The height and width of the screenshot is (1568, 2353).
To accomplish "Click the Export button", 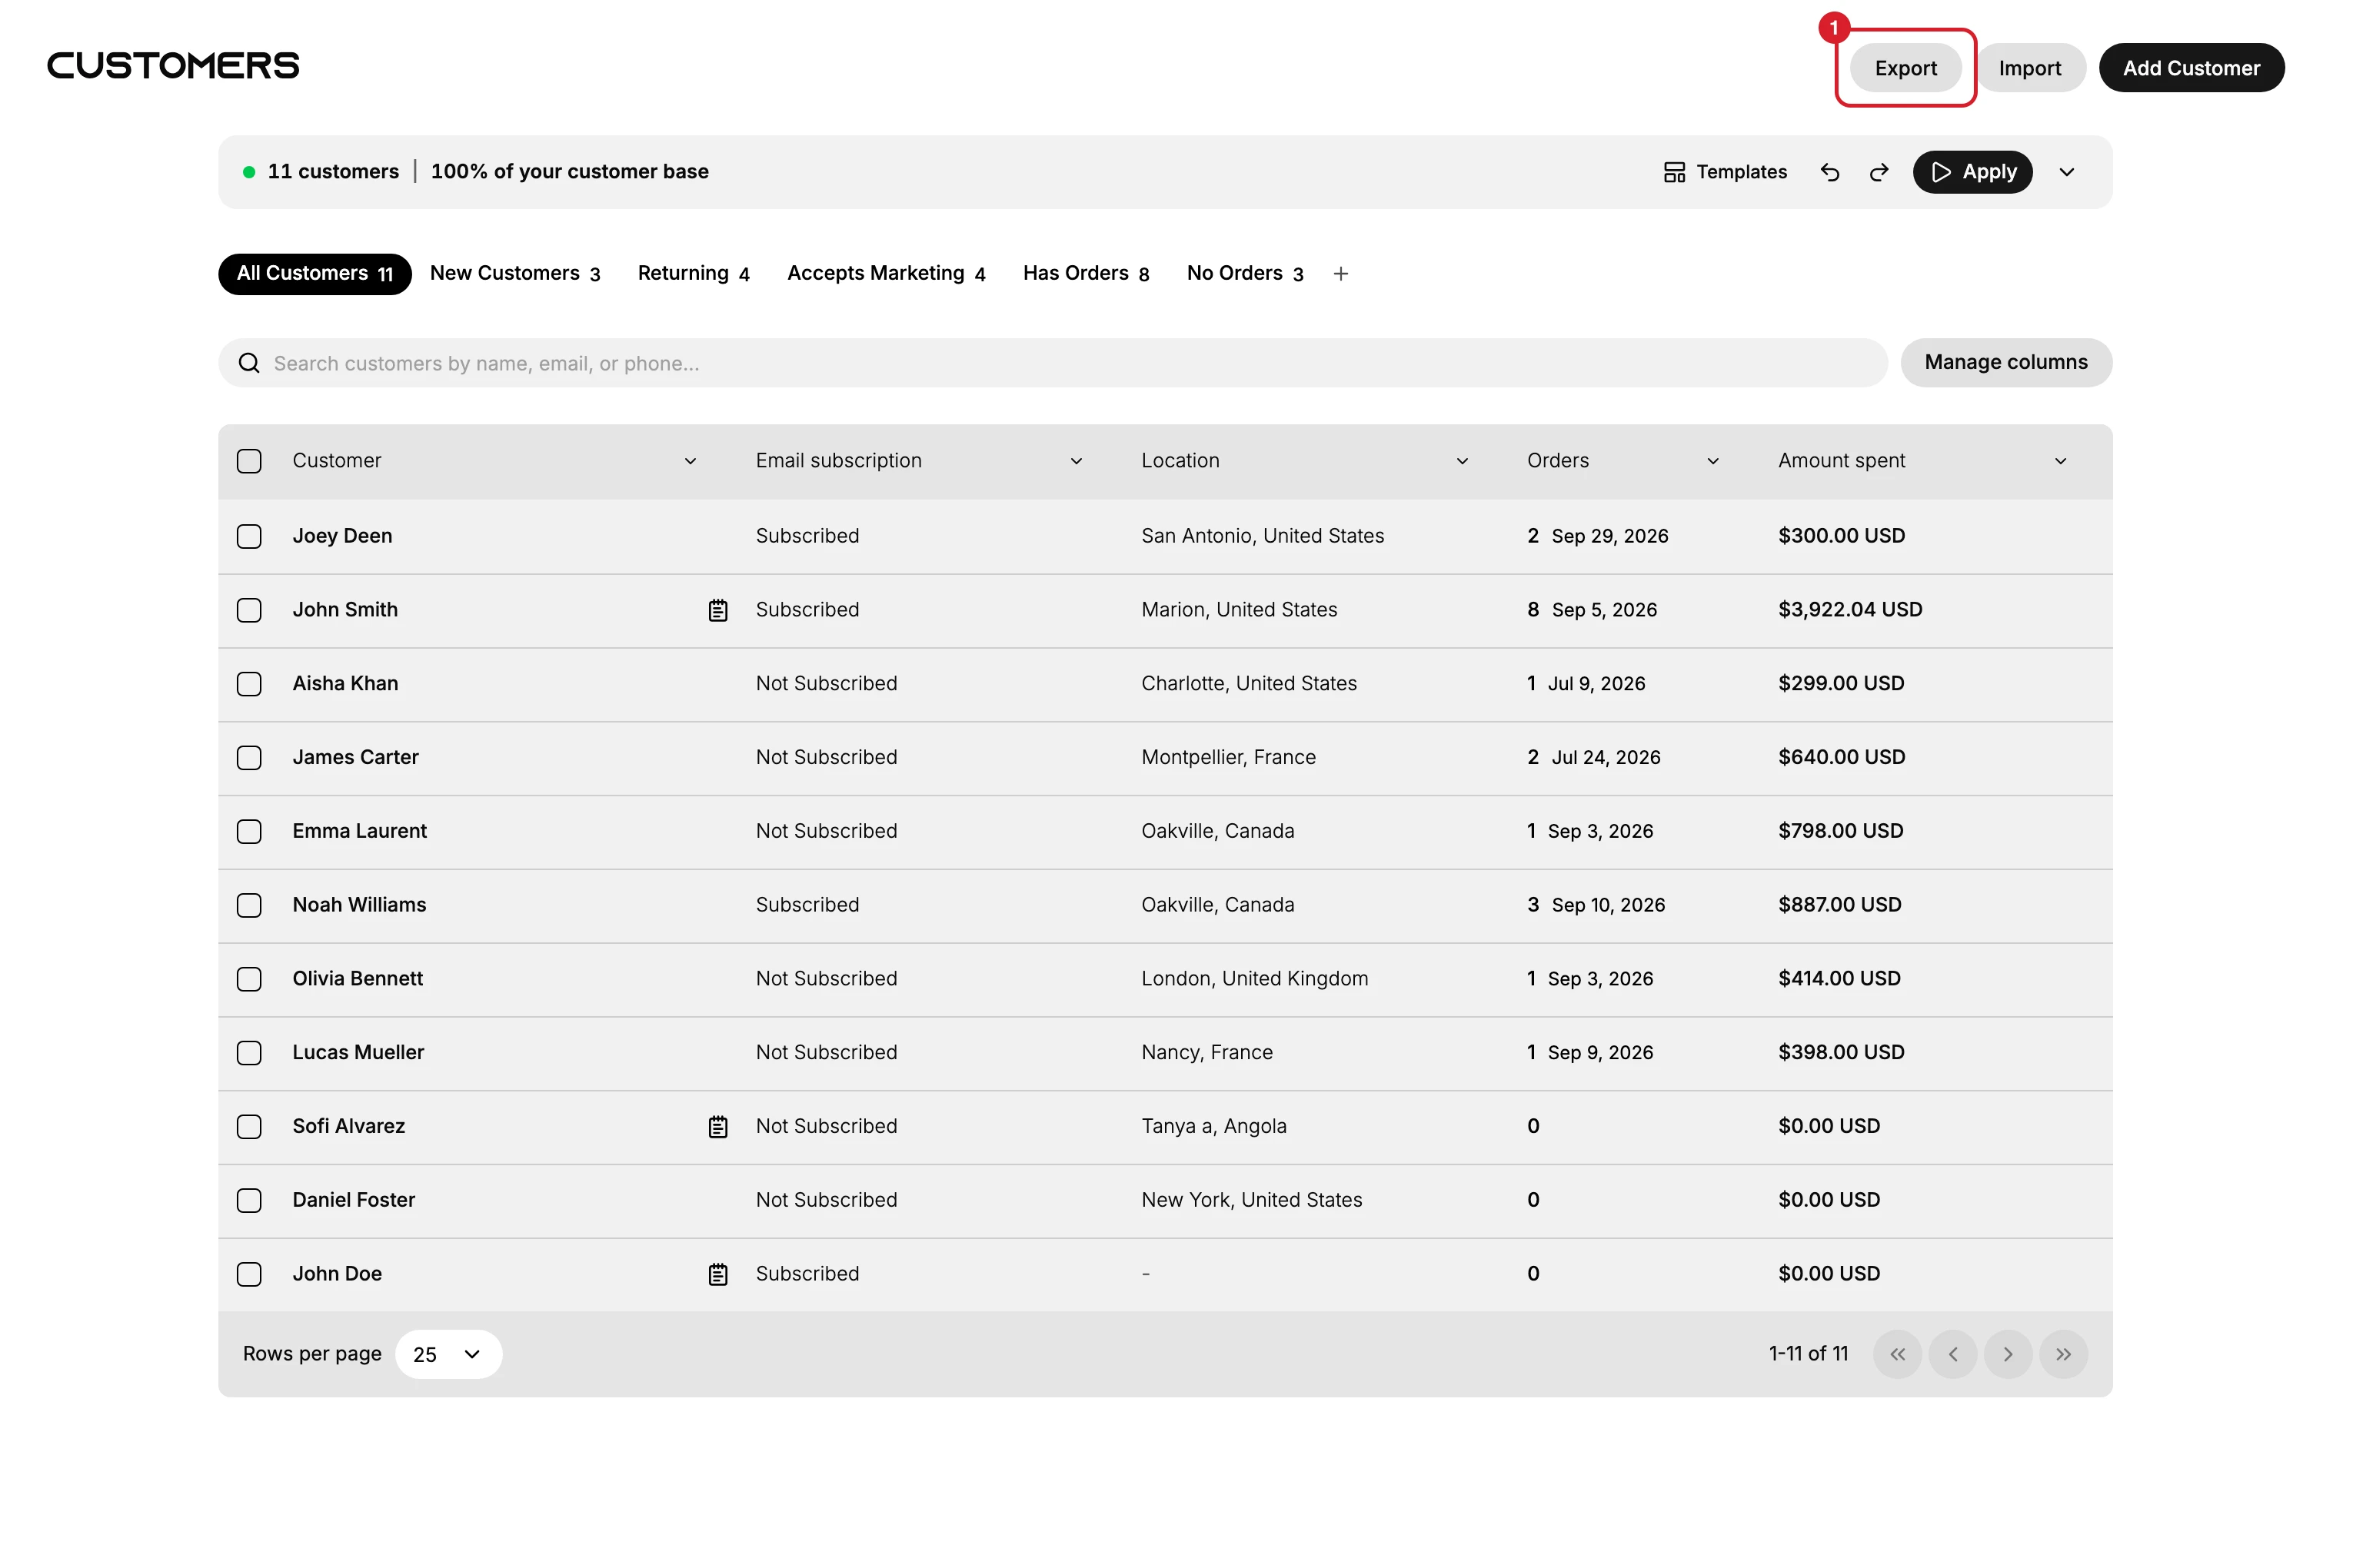I will tap(1905, 68).
